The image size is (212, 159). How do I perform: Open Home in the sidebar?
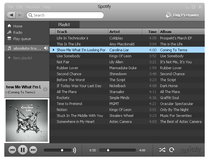click(18, 26)
